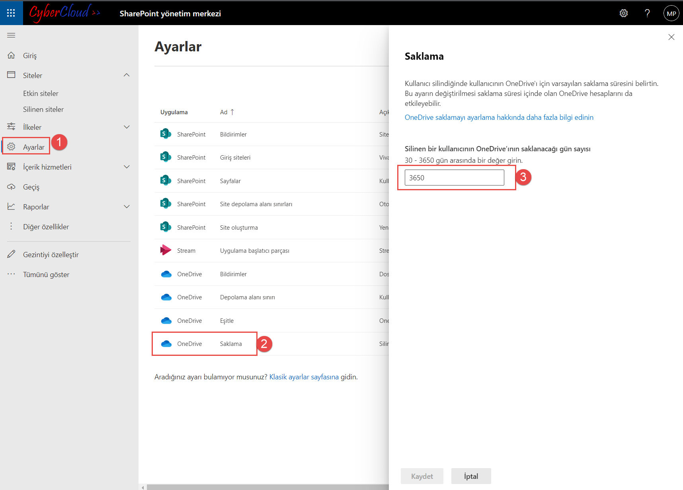The height and width of the screenshot is (490, 683).
Task: Click SharePoint icon in Bildirimler row
Action: coord(166,134)
